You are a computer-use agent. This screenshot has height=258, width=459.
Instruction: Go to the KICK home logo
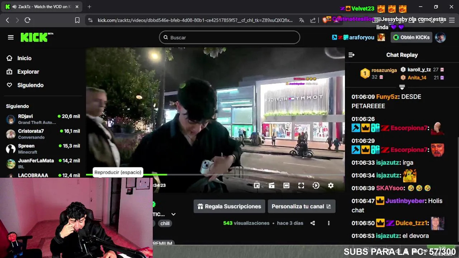pos(37,37)
